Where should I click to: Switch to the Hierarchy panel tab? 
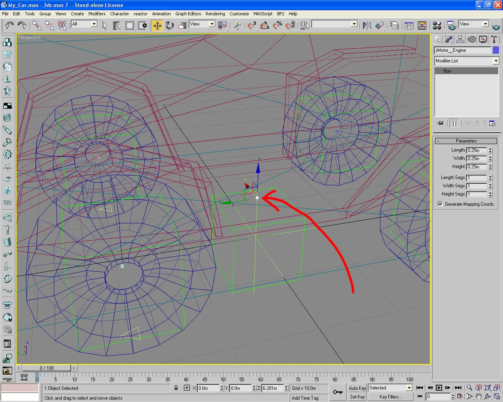point(460,39)
